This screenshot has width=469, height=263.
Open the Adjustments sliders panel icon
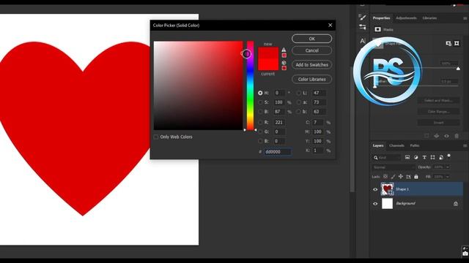point(362,27)
